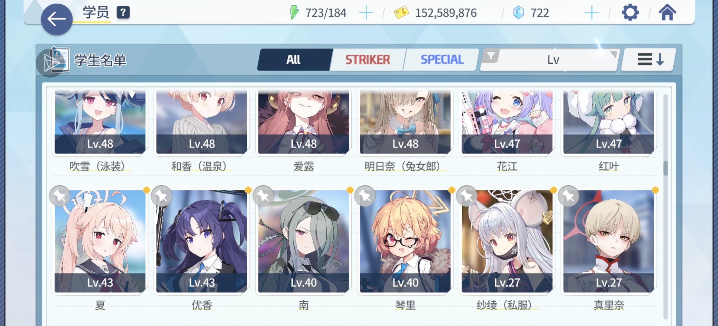Image resolution: width=718 pixels, height=326 pixels.
Task: Open the help question mark icon
Action: tap(123, 13)
